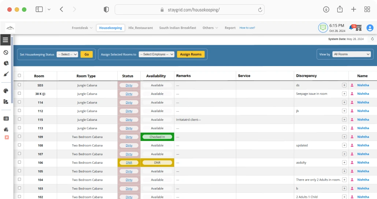
Task: Open the How to use? link
Action: tap(247, 28)
